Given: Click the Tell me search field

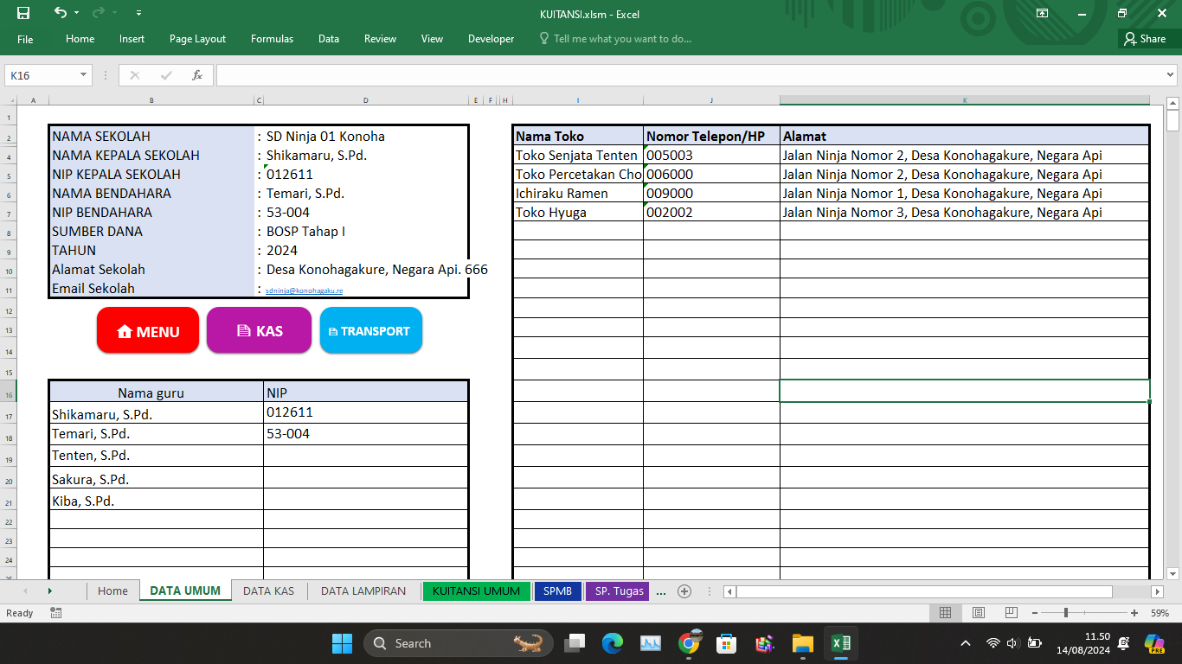Looking at the screenshot, I should (x=622, y=39).
